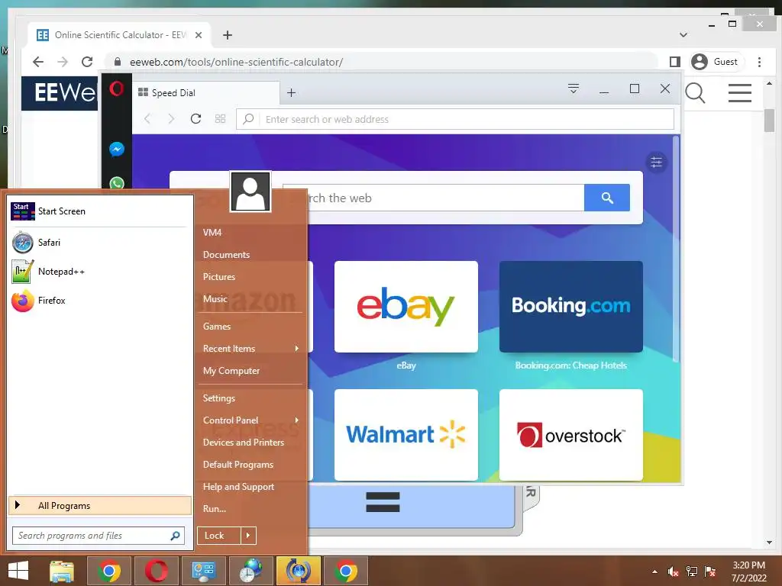
Task: Open Speed Dial customize settings icon
Action: (x=656, y=162)
